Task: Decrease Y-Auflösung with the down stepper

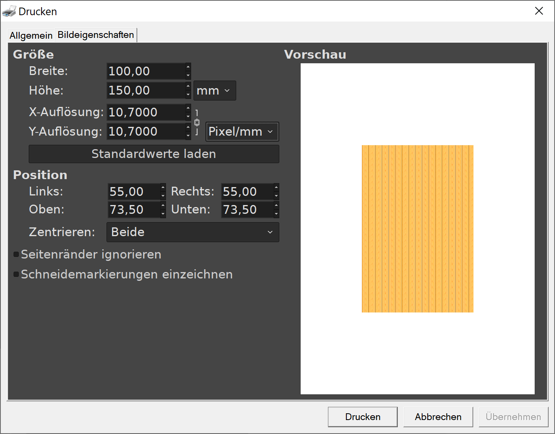Action: tap(188, 136)
